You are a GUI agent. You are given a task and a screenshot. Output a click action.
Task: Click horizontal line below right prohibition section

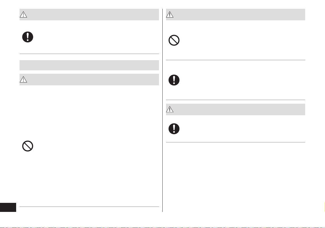(235, 60)
